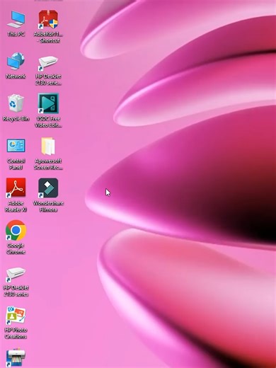Click the 'Google Chrome' label text
Viewport: 276px width, 368px height.
tap(16, 248)
